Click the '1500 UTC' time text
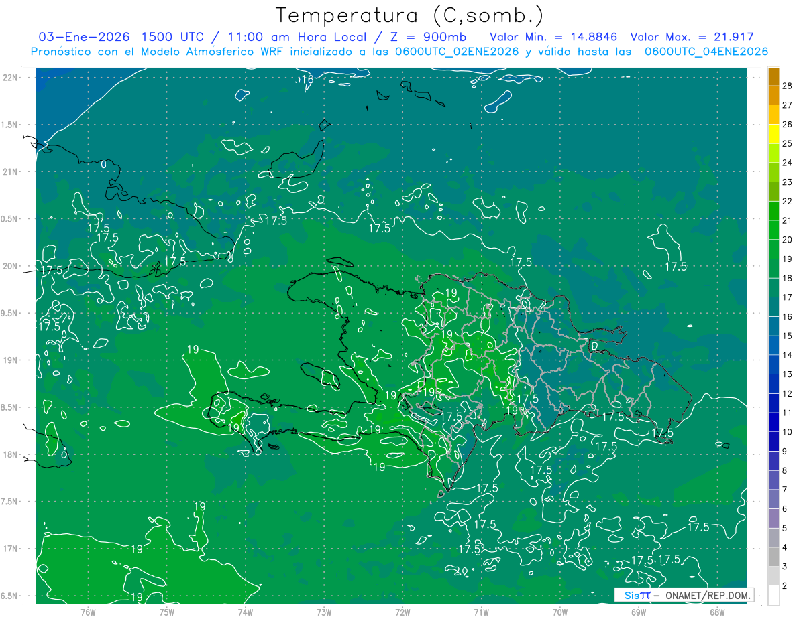Viewport: 805px width, 621px height. (173, 38)
